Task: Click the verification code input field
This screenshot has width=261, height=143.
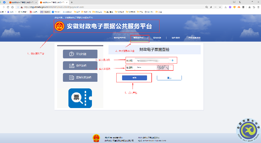Action: (x=142, y=68)
